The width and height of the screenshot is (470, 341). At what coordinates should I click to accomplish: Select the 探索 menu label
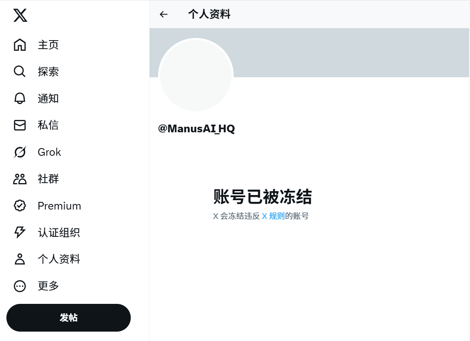(48, 72)
